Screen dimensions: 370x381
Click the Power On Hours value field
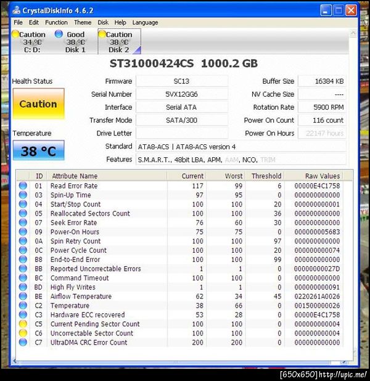322,133
